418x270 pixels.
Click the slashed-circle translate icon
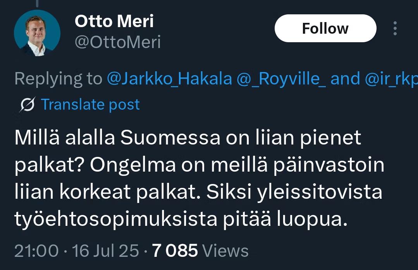[x=28, y=105]
